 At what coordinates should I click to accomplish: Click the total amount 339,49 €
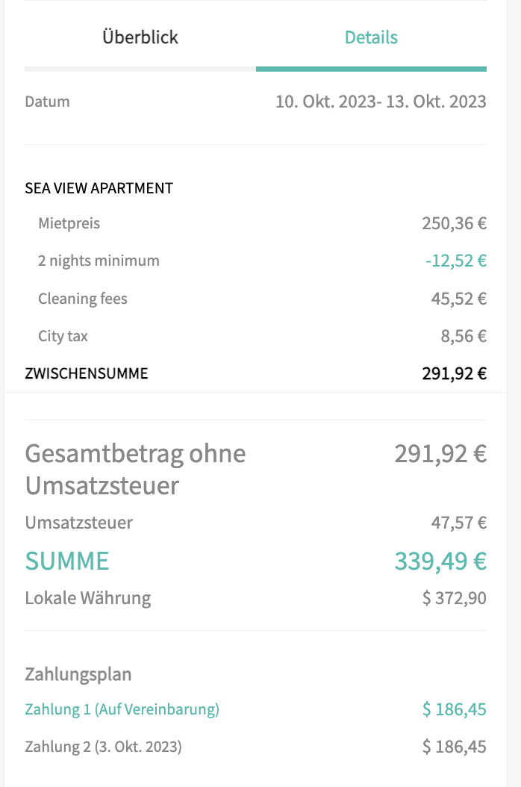tap(440, 561)
